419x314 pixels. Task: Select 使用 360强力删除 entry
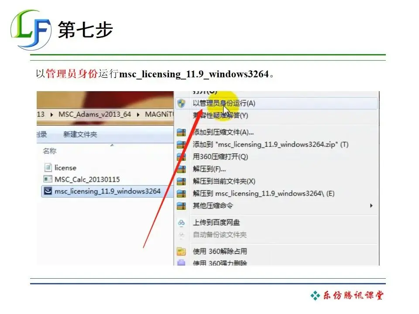click(220, 263)
